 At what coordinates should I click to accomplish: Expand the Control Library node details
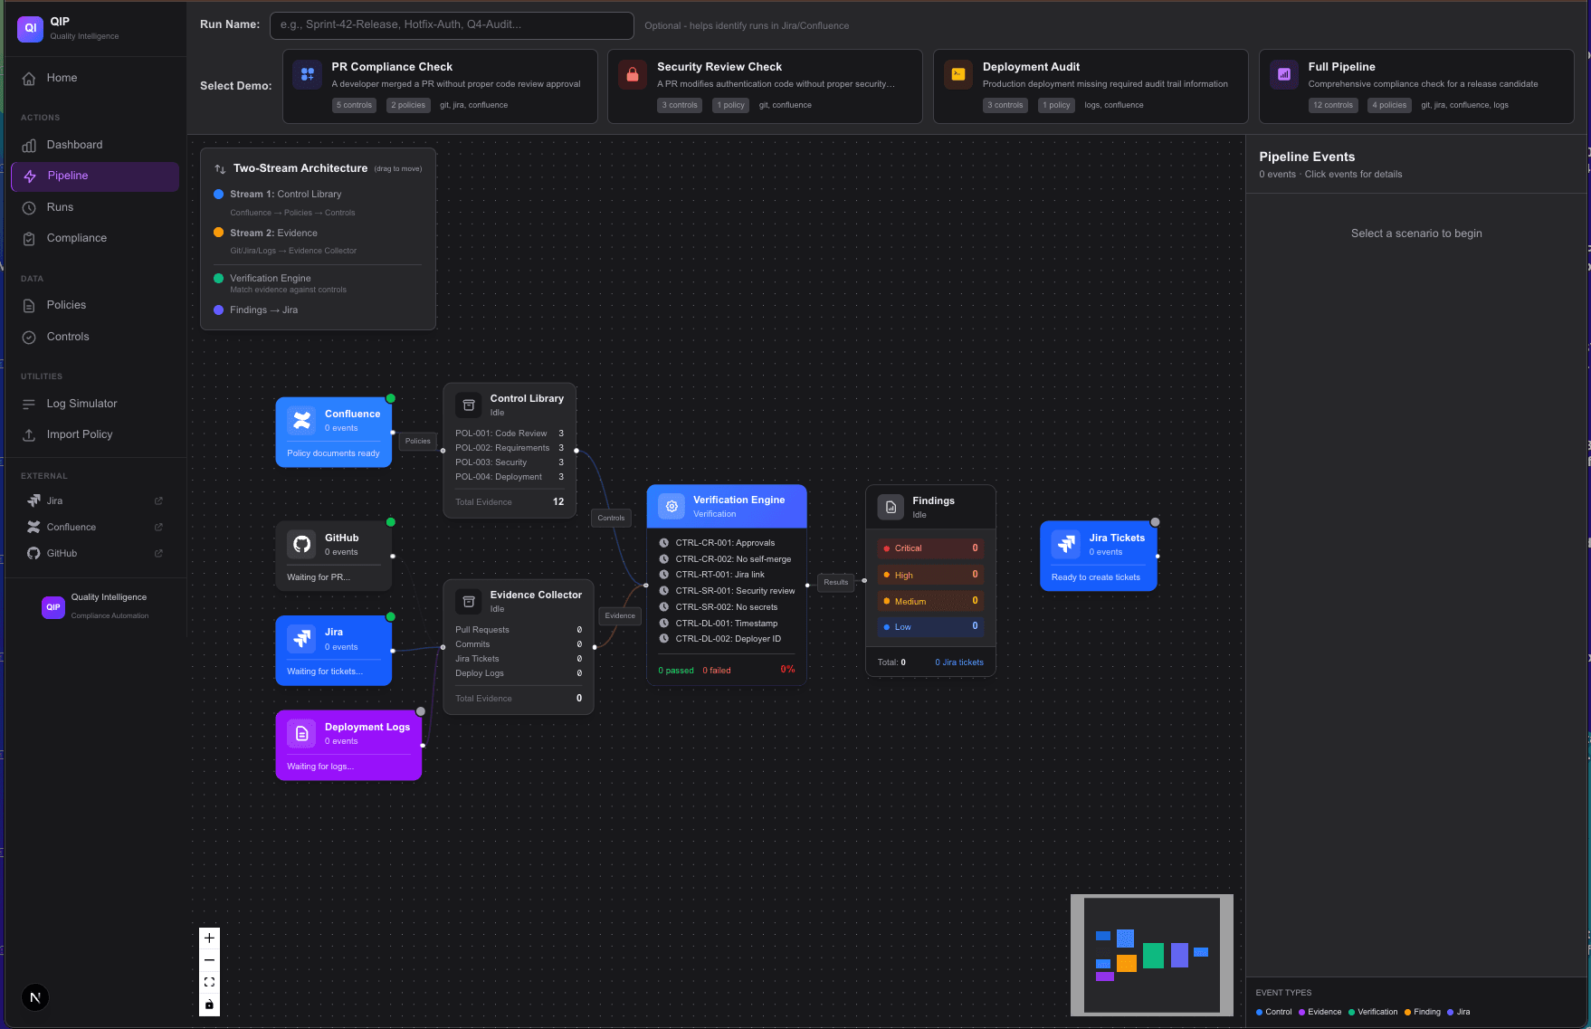point(509,404)
